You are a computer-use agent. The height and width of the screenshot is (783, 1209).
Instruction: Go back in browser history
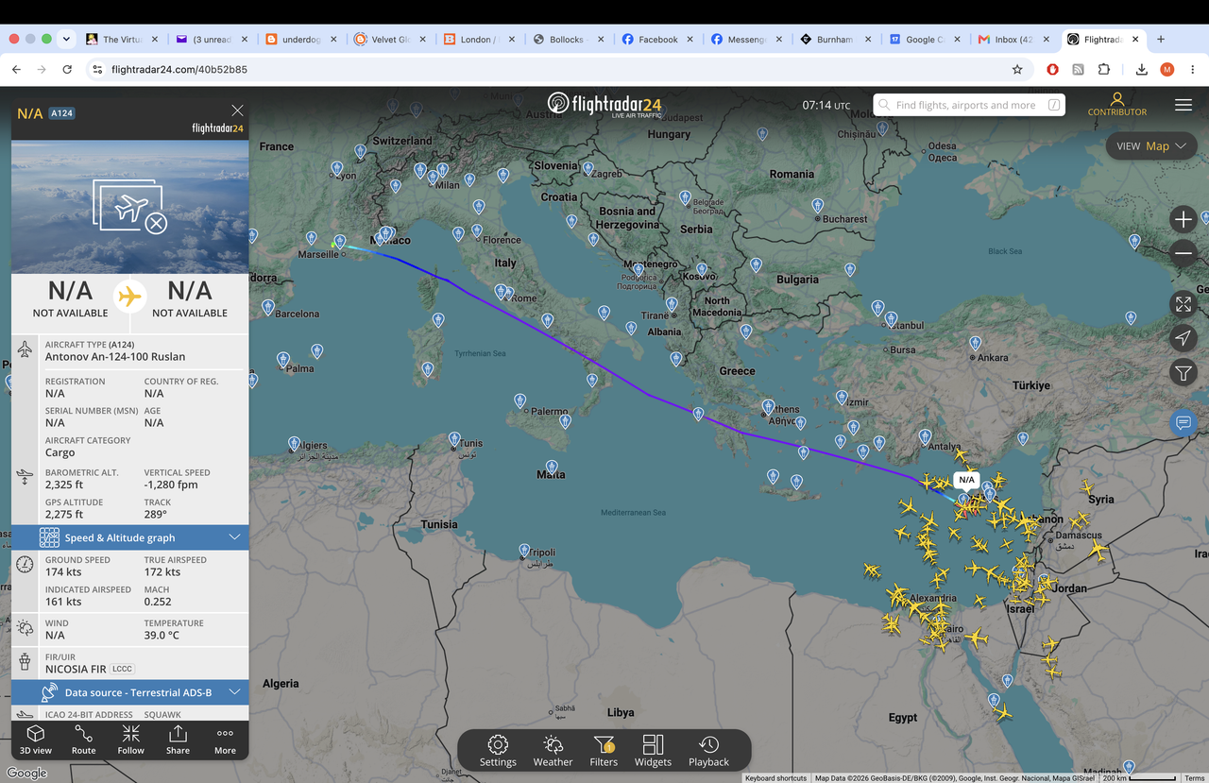pyautogui.click(x=16, y=69)
